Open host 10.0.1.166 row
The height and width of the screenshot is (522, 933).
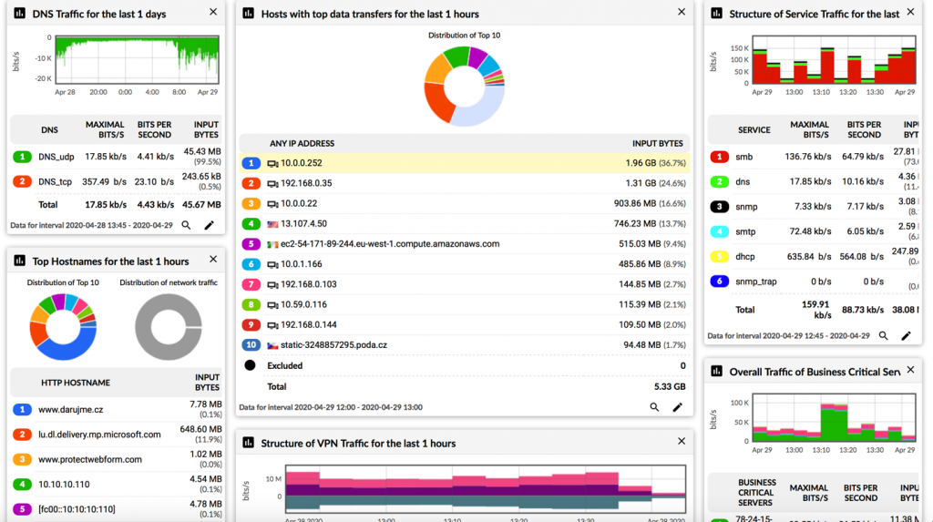464,264
